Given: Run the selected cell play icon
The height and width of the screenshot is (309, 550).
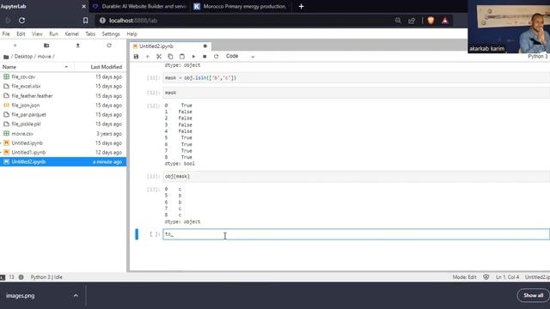Looking at the screenshot, I should 193,57.
